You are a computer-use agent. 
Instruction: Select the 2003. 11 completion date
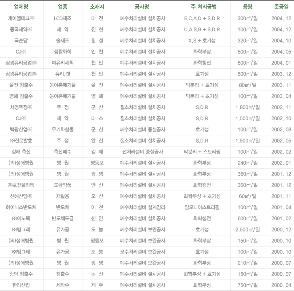click(281, 85)
